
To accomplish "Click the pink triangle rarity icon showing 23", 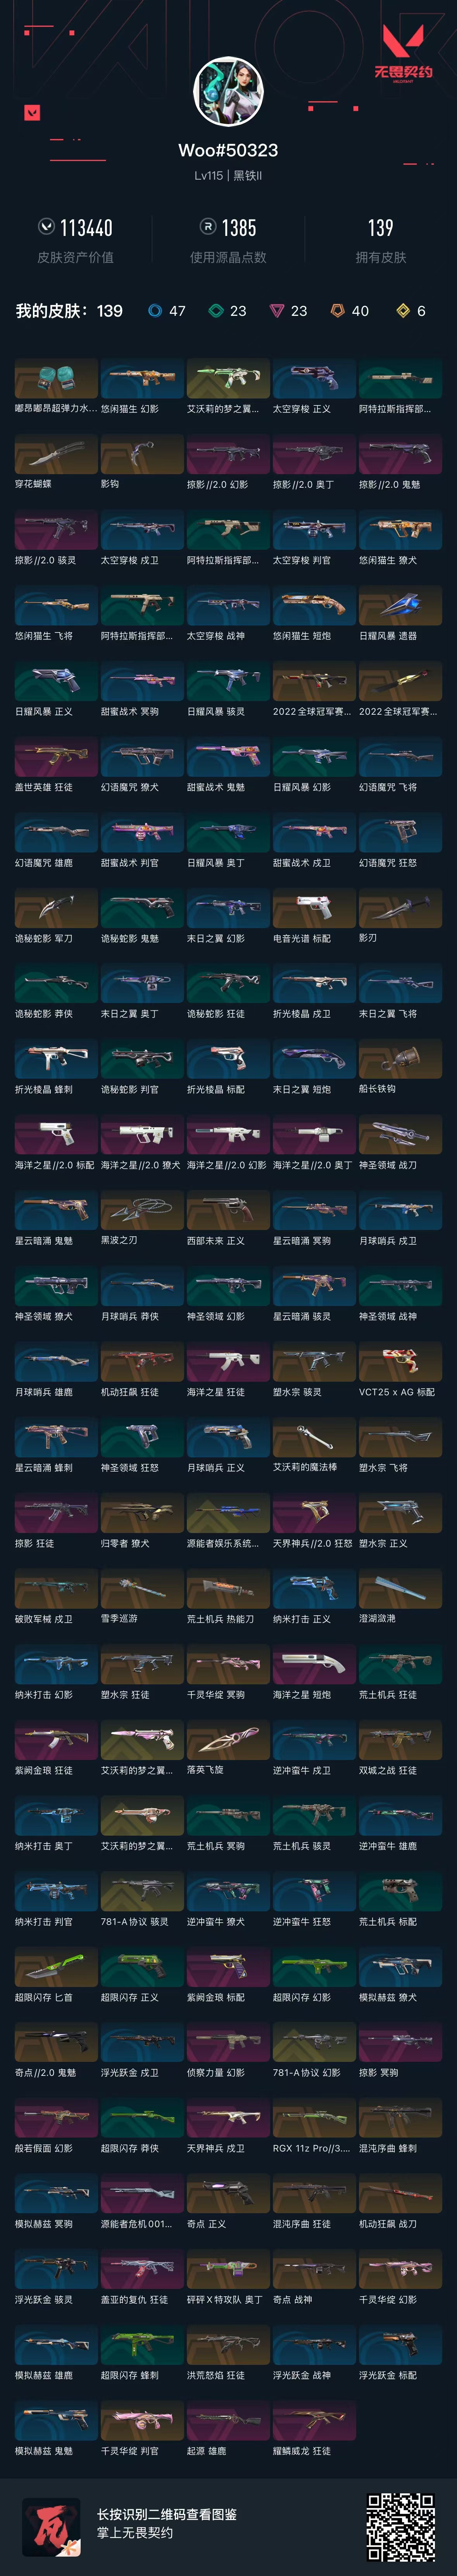I will (277, 311).
